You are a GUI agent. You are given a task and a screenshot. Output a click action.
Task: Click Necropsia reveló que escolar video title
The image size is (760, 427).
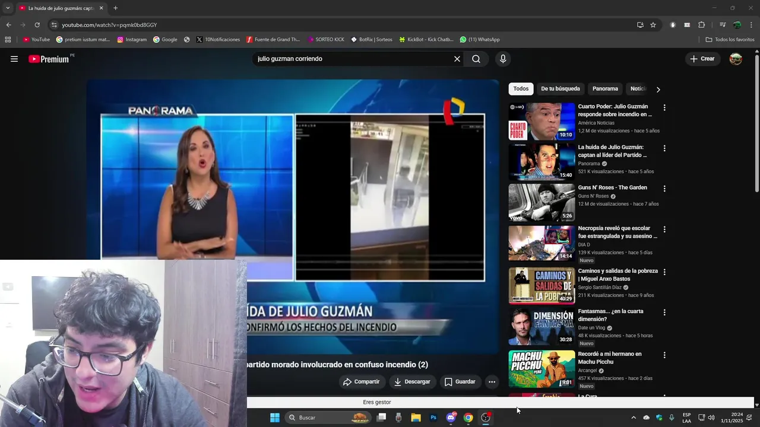click(x=617, y=232)
